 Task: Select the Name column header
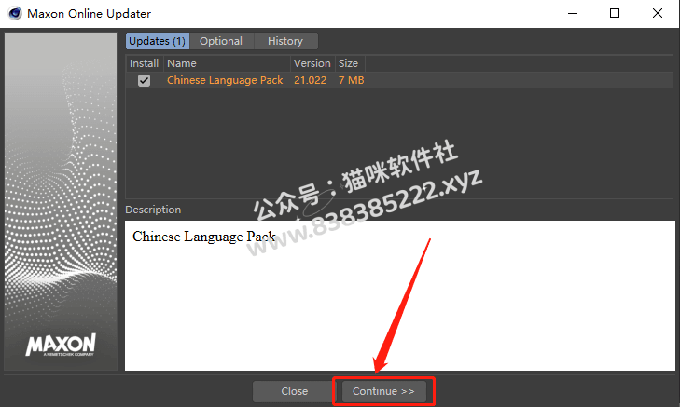[x=227, y=63]
